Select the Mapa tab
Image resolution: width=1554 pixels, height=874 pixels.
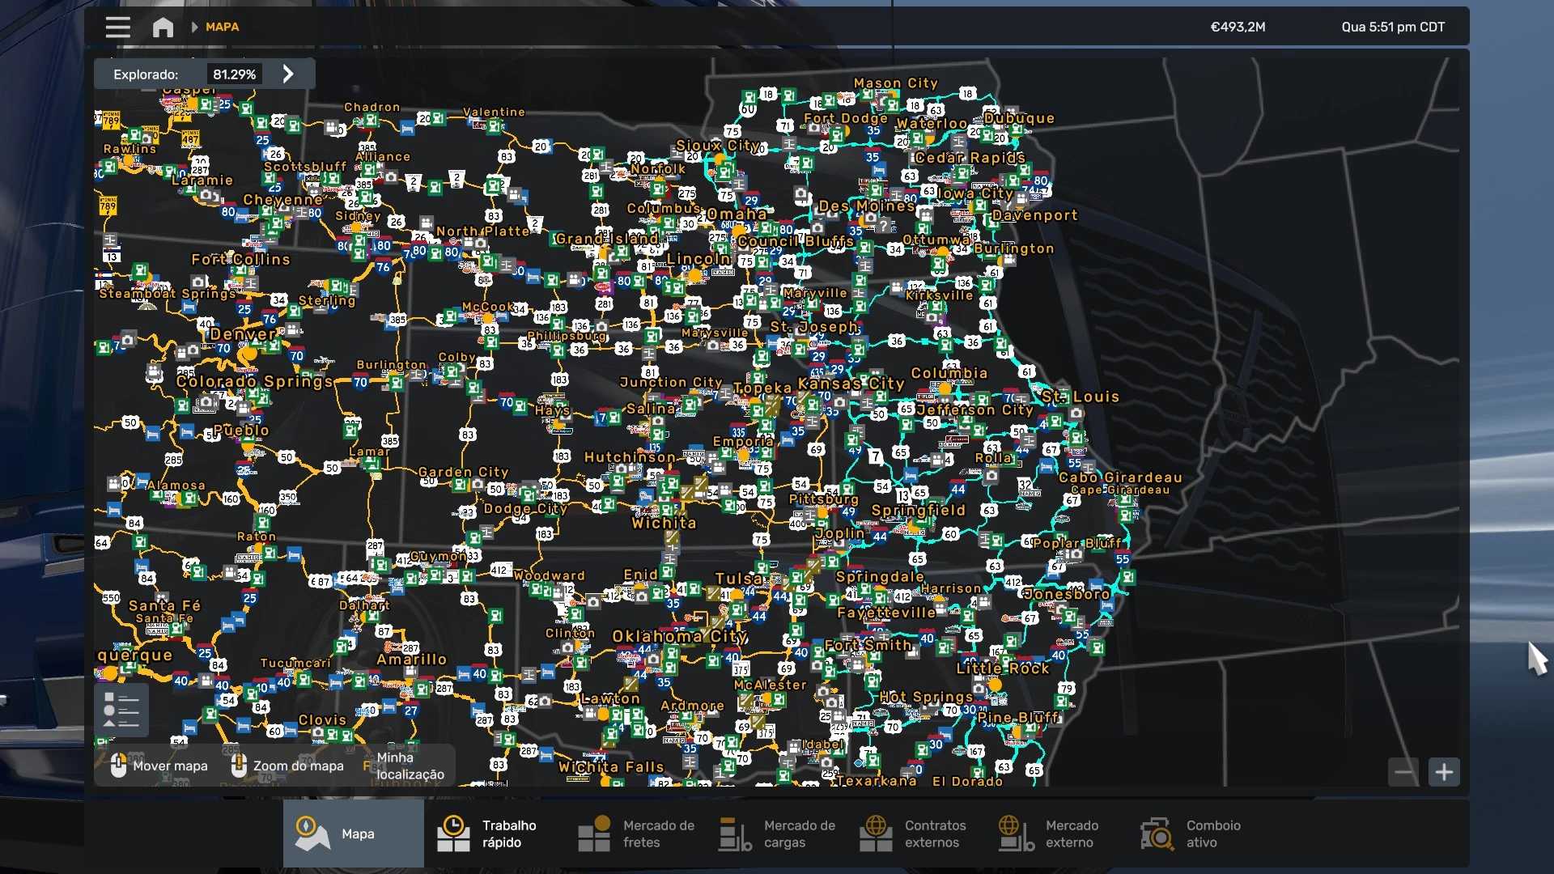[x=353, y=834]
